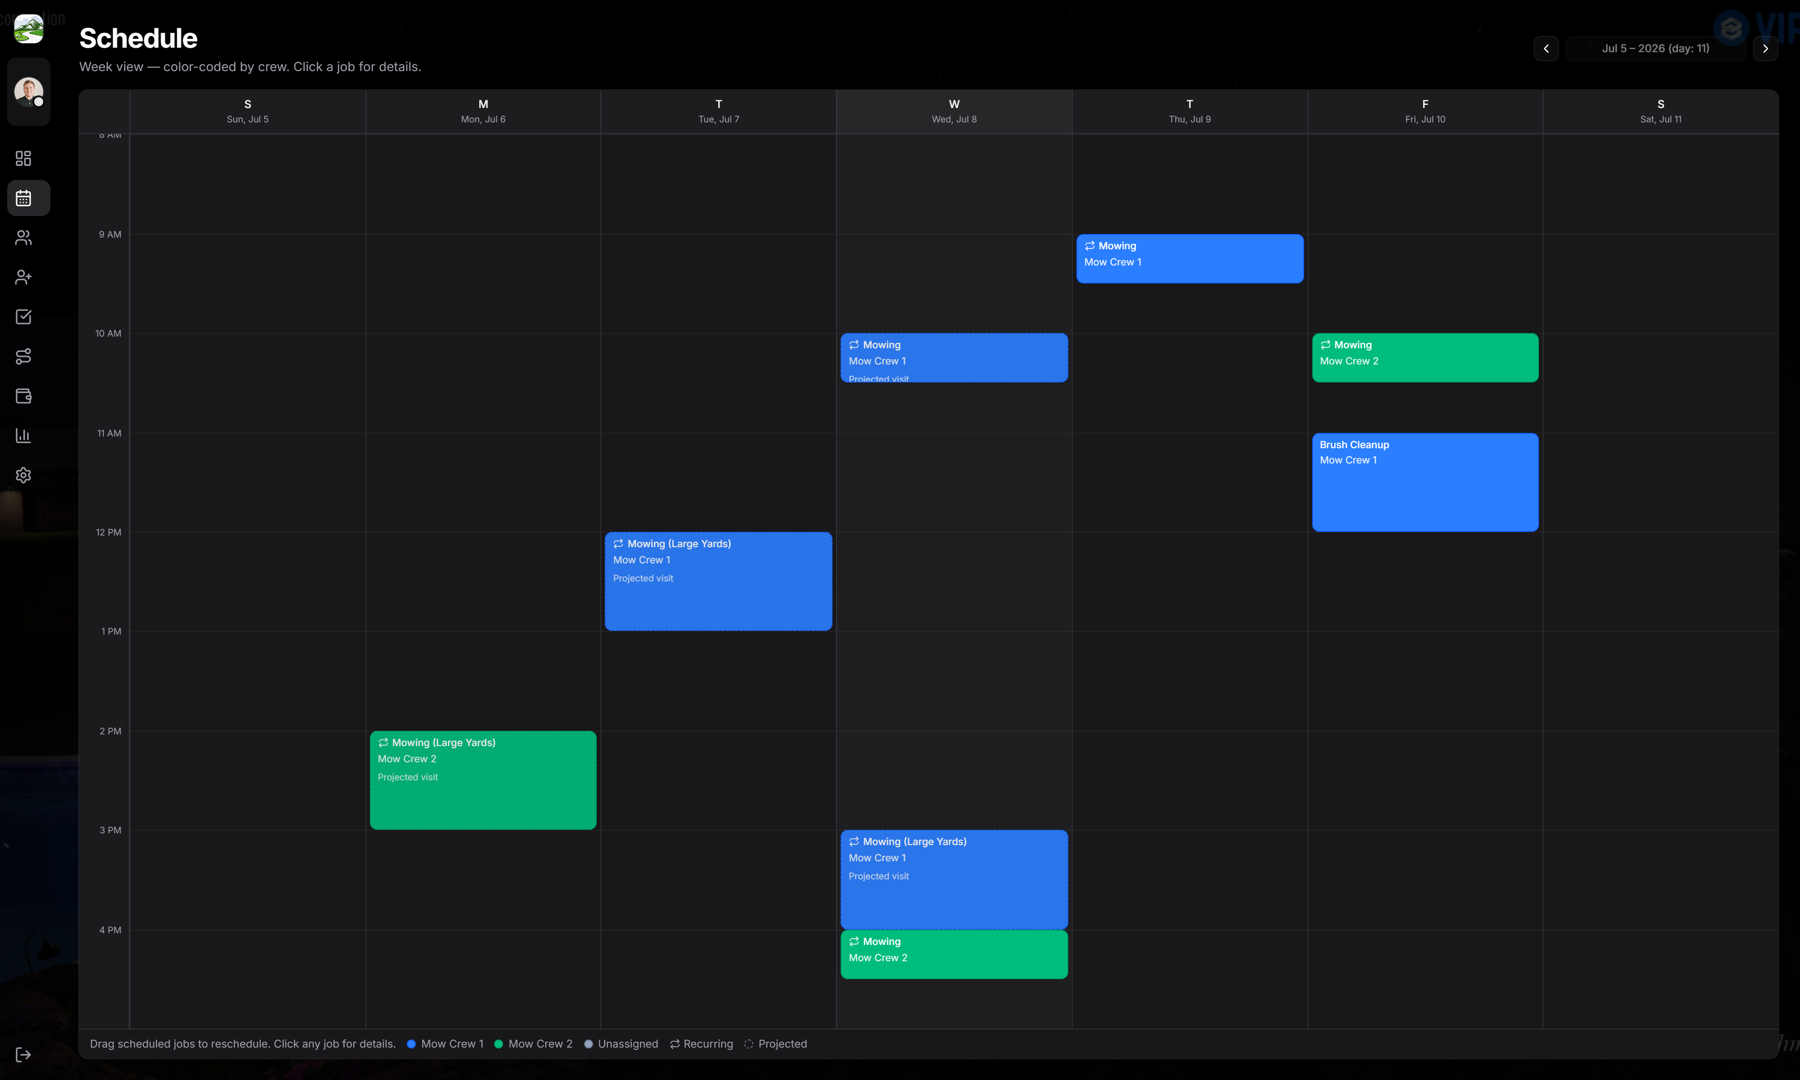Select the Sat, Jul 11 column header

coord(1660,111)
